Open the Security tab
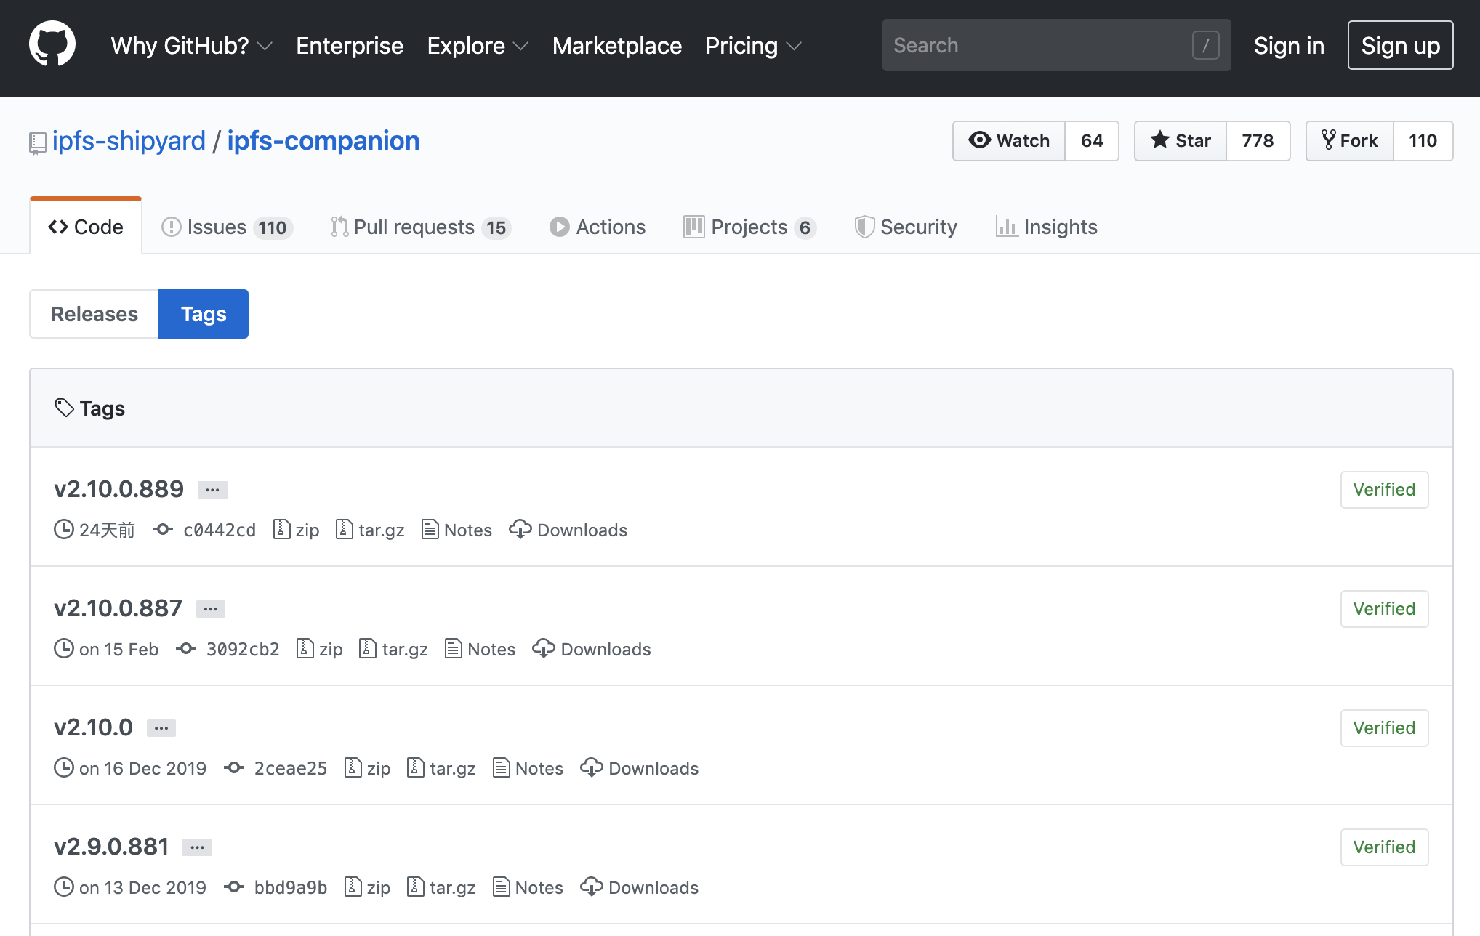1480x936 pixels. (x=906, y=227)
